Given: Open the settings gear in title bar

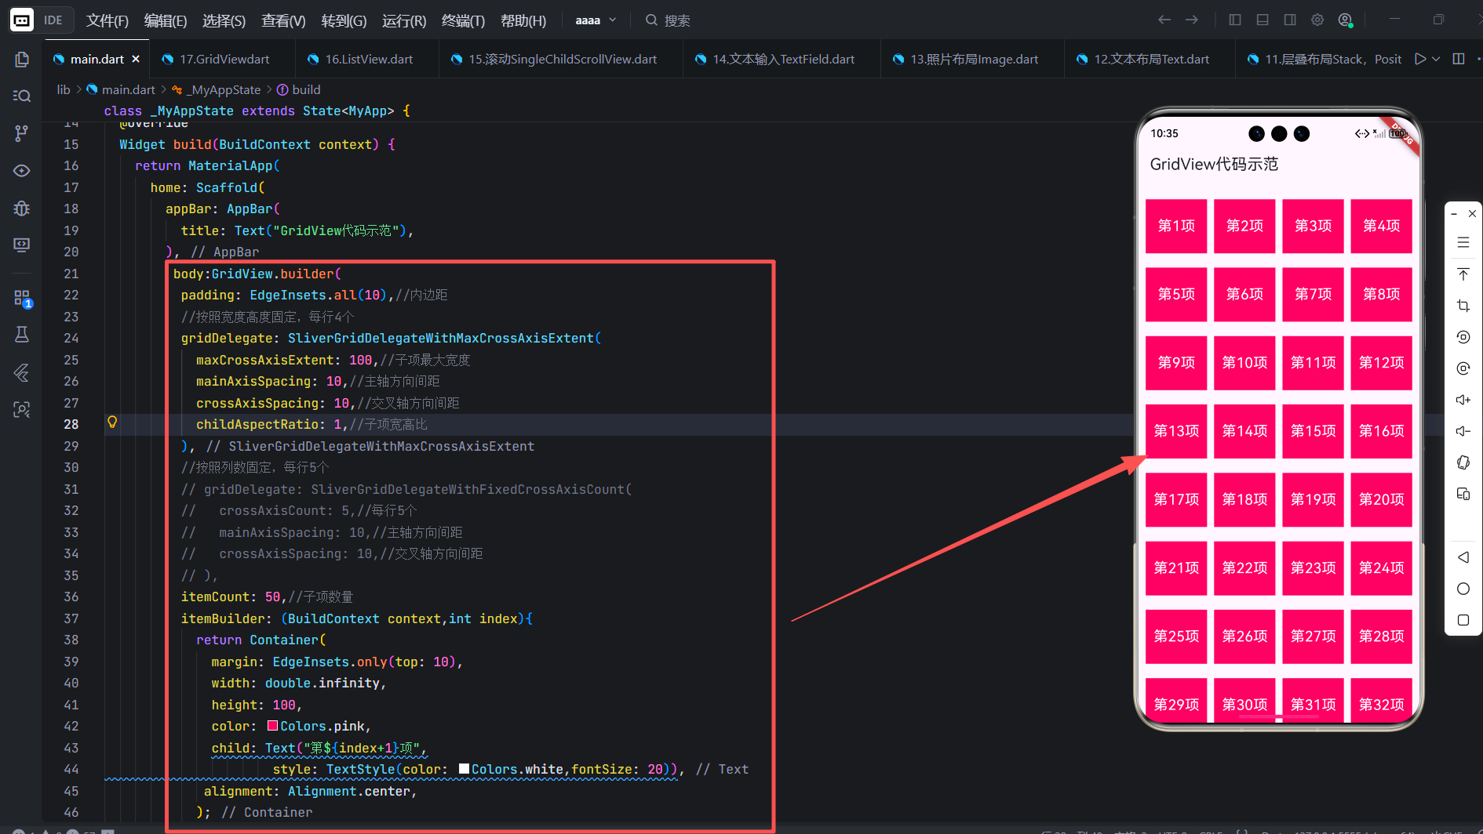Looking at the screenshot, I should [1317, 20].
